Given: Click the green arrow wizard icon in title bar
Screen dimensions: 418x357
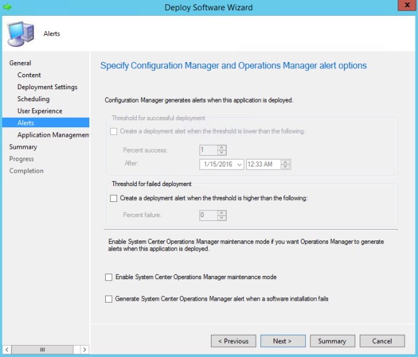Looking at the screenshot, I should 8,7.
